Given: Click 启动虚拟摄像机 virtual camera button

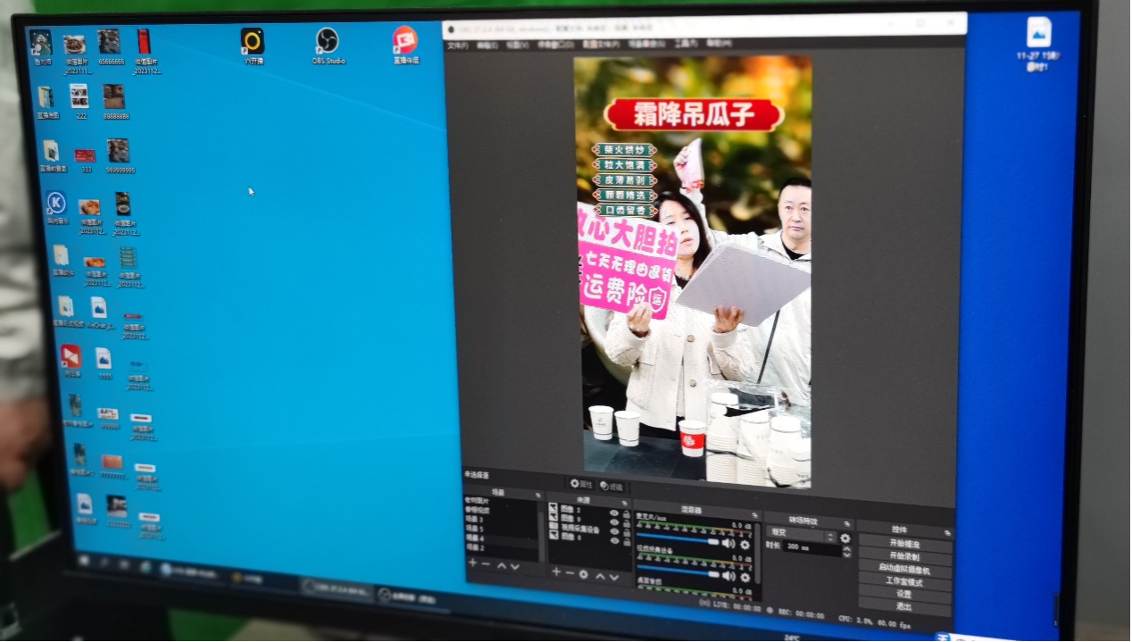Looking at the screenshot, I should [x=903, y=570].
